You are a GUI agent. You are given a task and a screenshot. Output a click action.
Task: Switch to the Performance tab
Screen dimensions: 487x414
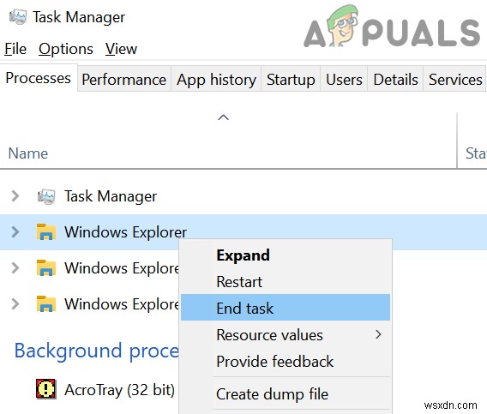(x=124, y=80)
